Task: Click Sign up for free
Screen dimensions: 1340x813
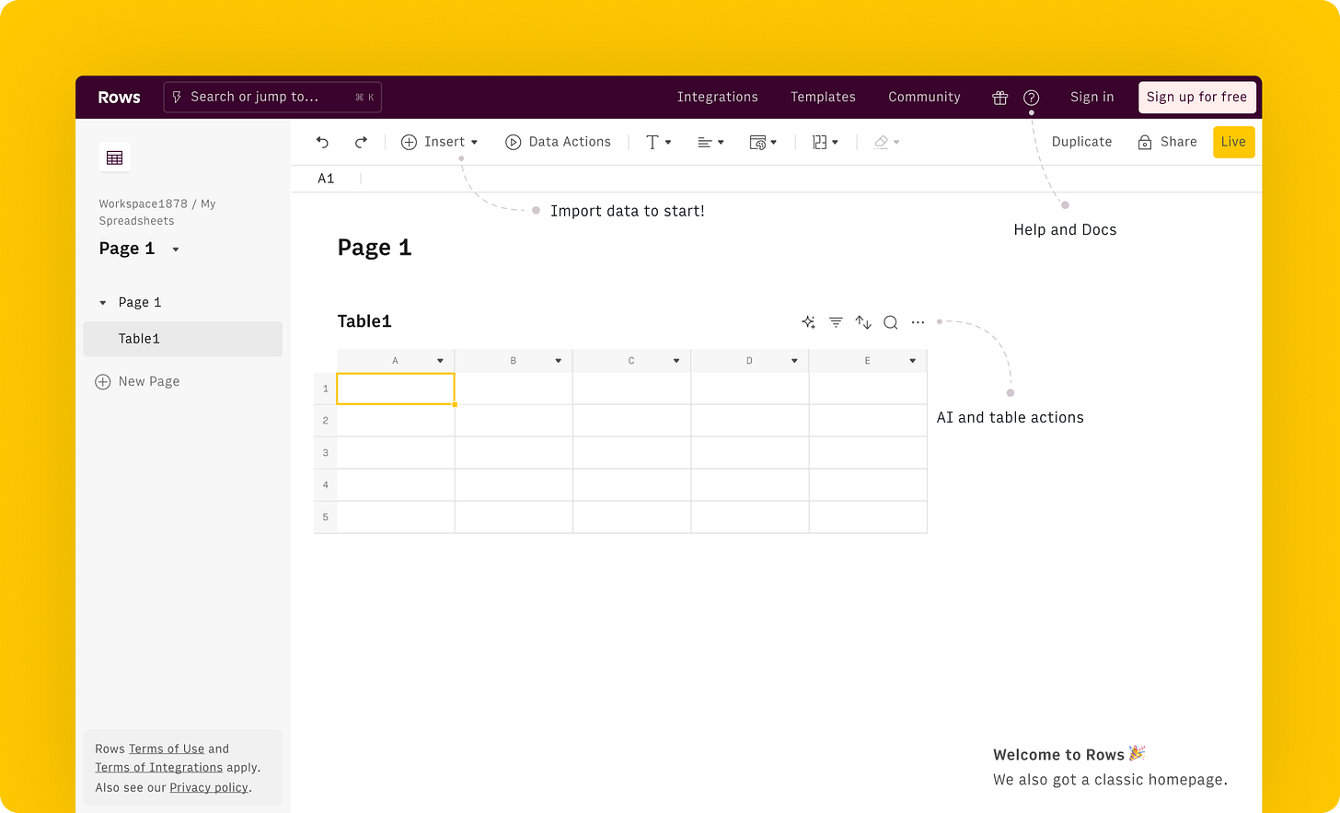Action: click(1196, 97)
